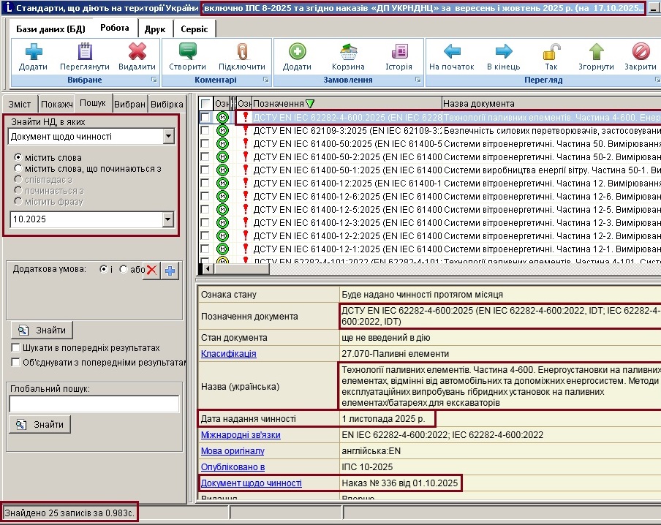Click the Підключити paperclip icon
The width and height of the screenshot is (661, 525).
tap(241, 53)
